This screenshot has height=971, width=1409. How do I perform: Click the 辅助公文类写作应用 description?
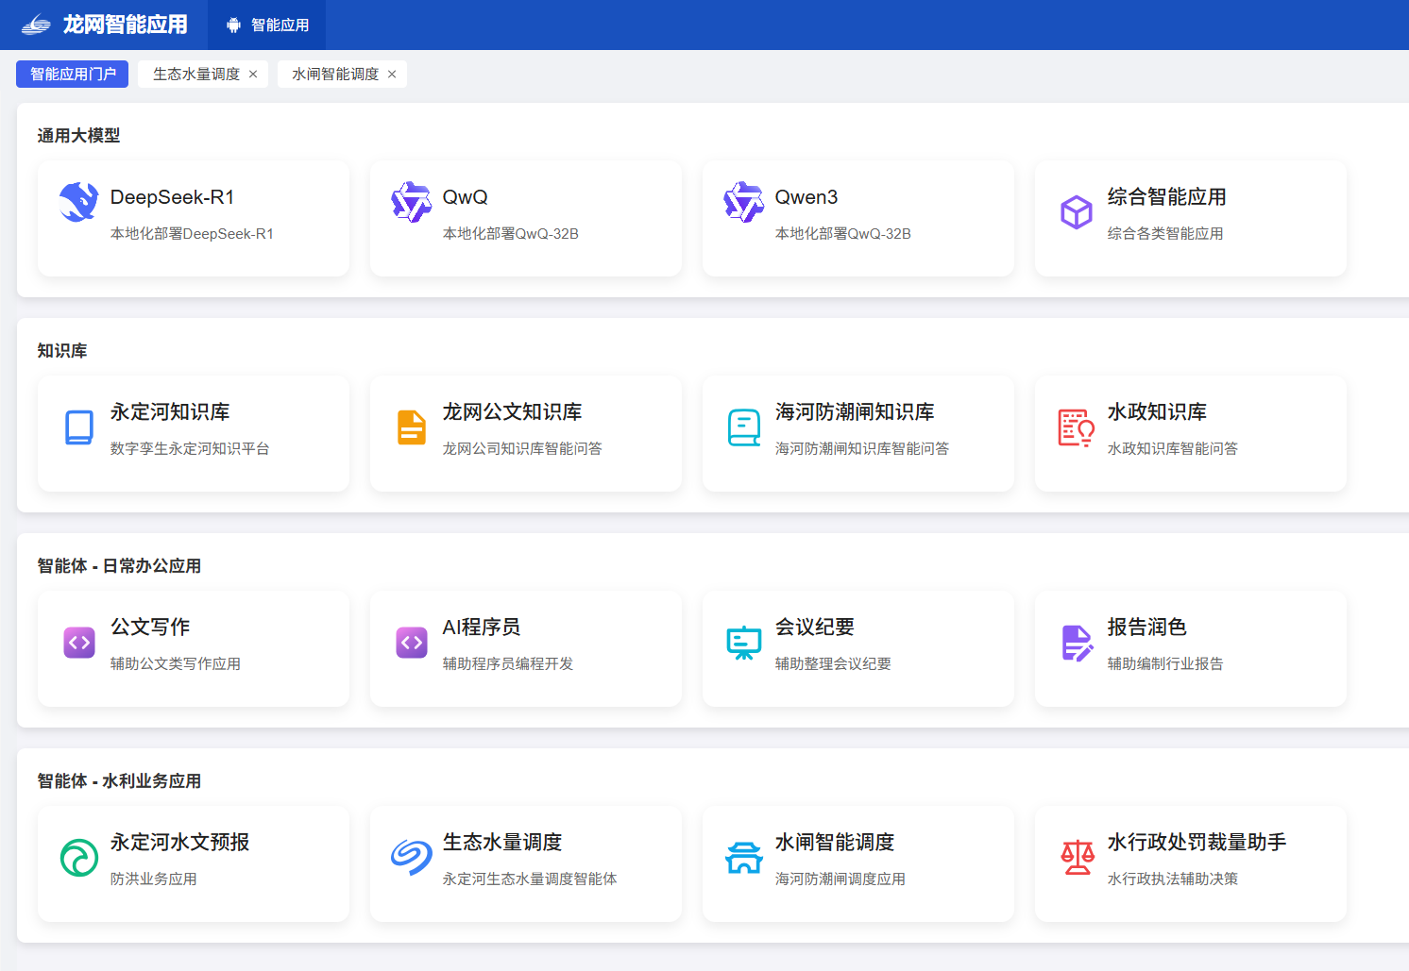click(176, 664)
